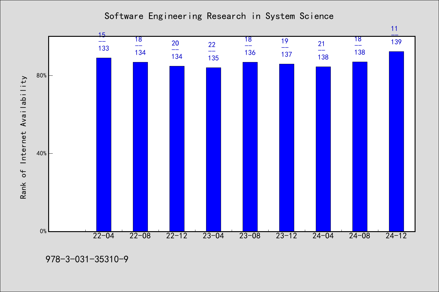Click the 80% y-axis tick label
This screenshot has width=439, height=292.
point(42,76)
